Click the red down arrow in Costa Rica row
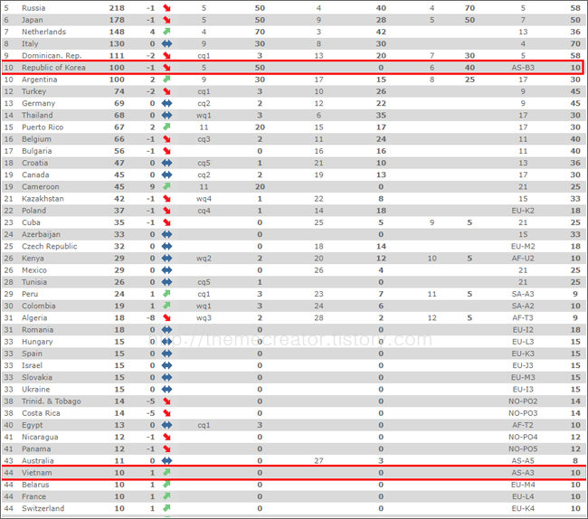This screenshot has width=588, height=519. pyautogui.click(x=166, y=413)
